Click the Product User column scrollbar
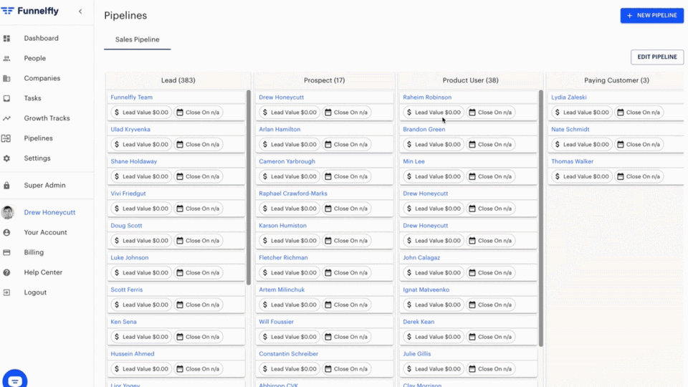Image resolution: width=688 pixels, height=387 pixels. point(540,219)
